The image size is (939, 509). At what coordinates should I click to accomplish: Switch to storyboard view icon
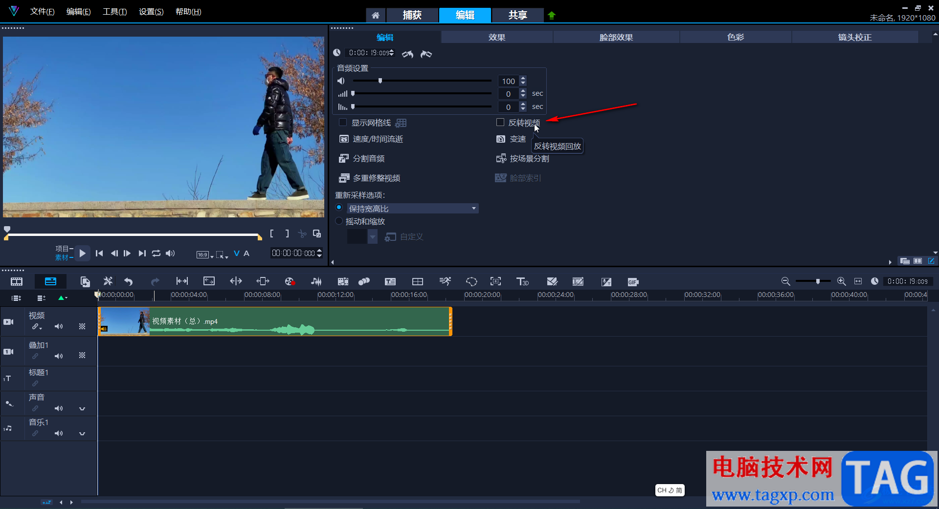(x=17, y=281)
